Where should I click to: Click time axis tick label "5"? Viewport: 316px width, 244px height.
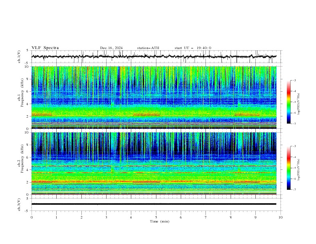[156, 217]
